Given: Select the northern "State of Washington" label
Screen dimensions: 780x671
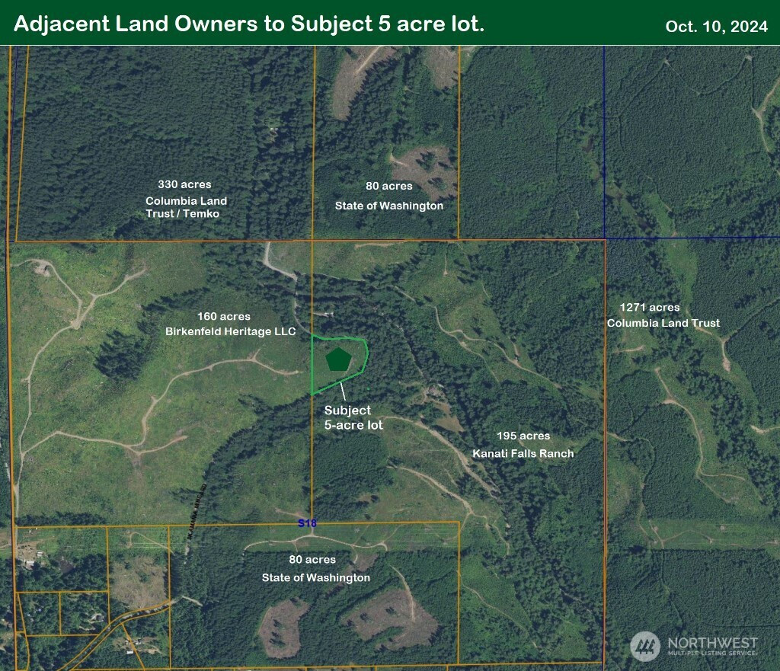Looking at the screenshot, I should (x=388, y=206).
